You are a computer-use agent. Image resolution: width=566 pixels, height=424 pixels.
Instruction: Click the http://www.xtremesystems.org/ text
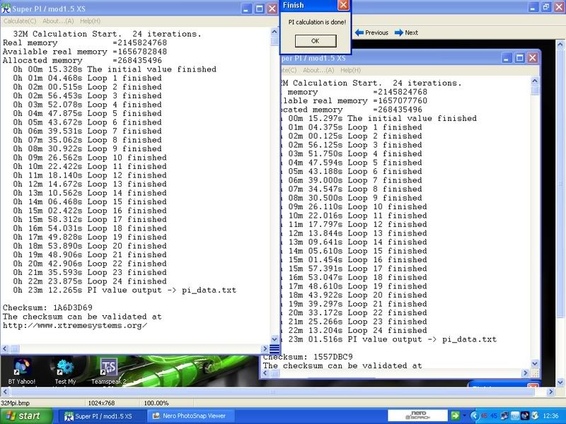(75, 326)
